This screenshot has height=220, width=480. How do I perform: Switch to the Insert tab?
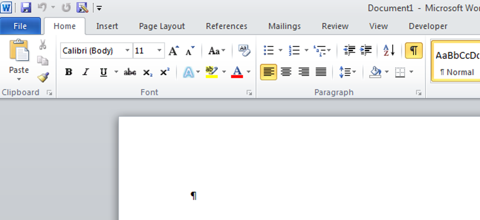pyautogui.click(x=107, y=26)
